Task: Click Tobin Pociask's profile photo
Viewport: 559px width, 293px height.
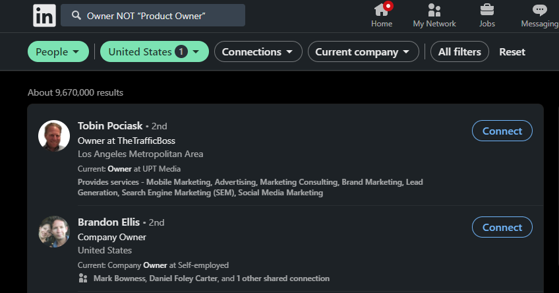Action: pyautogui.click(x=54, y=136)
